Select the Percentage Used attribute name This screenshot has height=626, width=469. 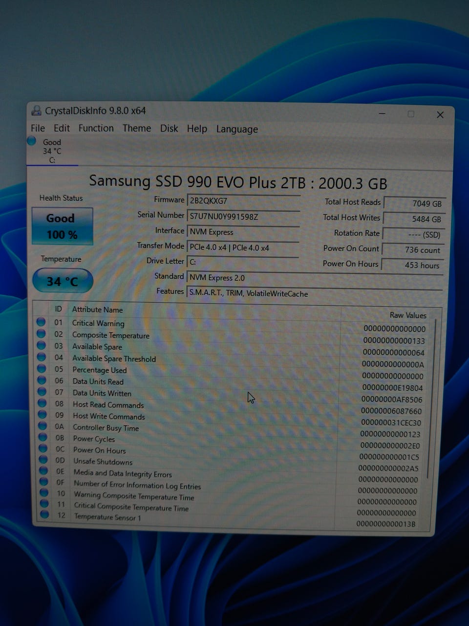(x=100, y=370)
